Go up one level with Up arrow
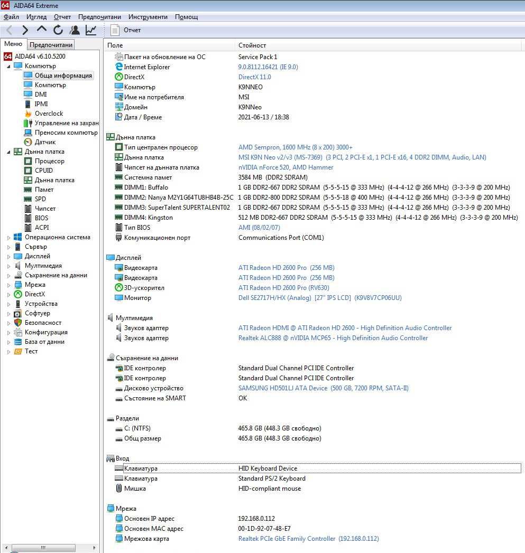The image size is (525, 553). click(42, 30)
